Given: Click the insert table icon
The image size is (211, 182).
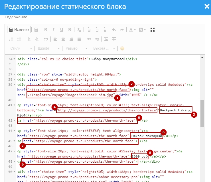Looking at the screenshot, I should pyautogui.click(x=114, y=39).
